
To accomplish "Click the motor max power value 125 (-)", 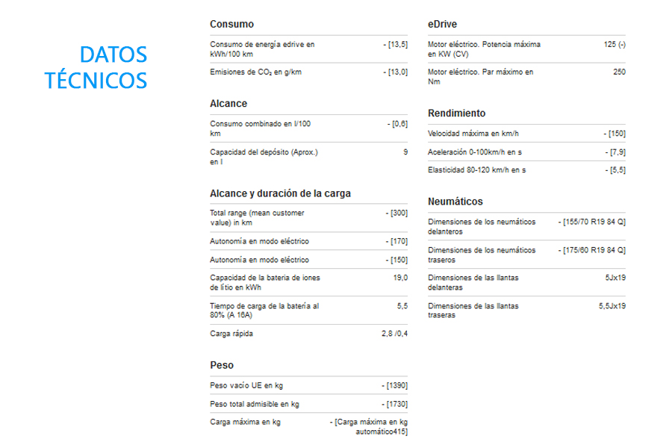I will point(614,45).
